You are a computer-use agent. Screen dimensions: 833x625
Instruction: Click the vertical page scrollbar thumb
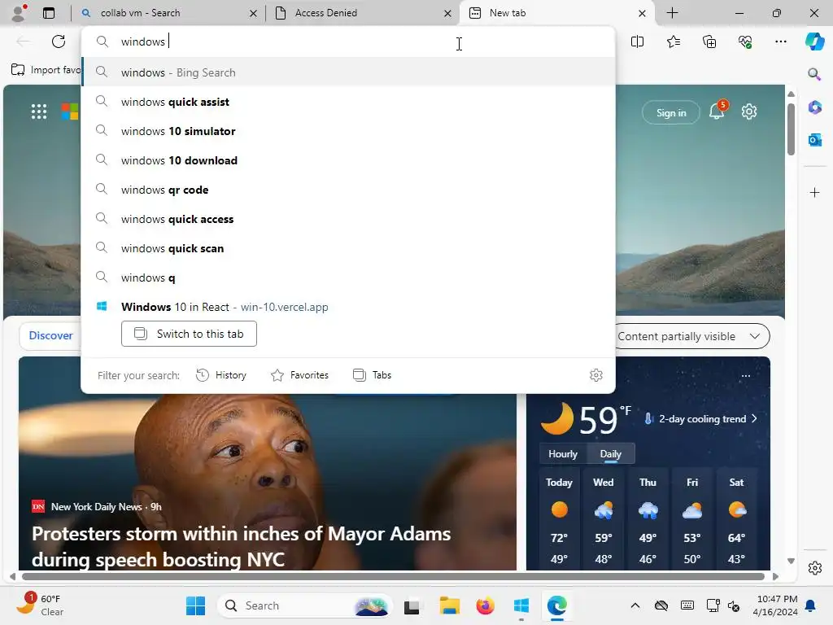click(x=791, y=129)
